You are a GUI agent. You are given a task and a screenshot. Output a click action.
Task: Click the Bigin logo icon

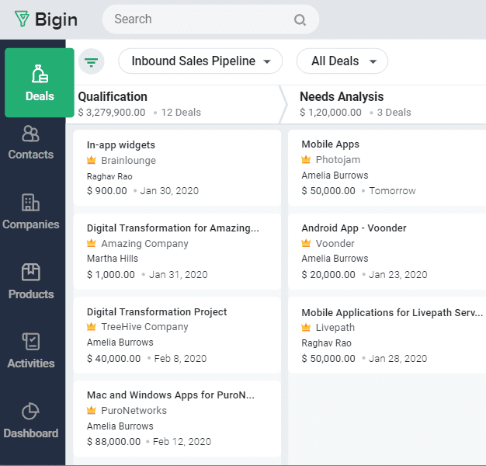point(22,19)
